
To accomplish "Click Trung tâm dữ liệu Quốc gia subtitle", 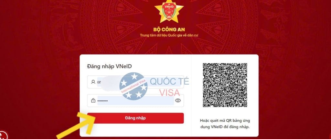I will (x=169, y=35).
